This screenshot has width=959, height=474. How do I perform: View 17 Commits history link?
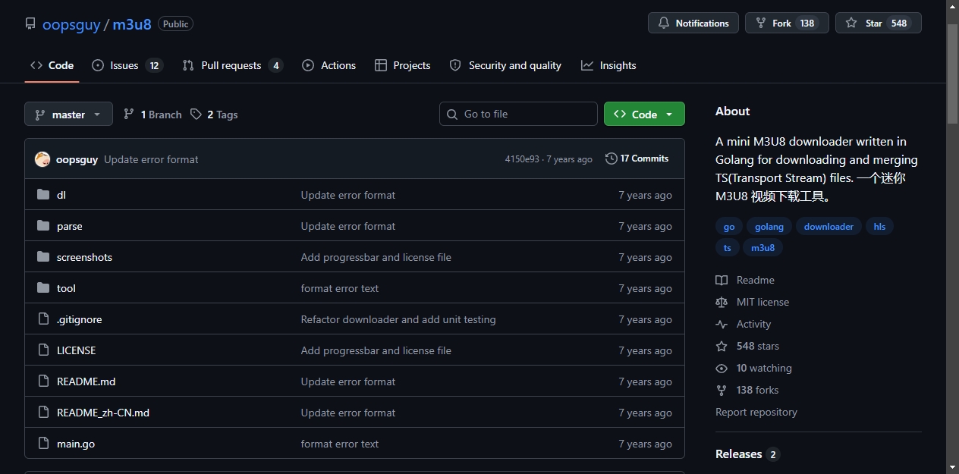pos(637,159)
